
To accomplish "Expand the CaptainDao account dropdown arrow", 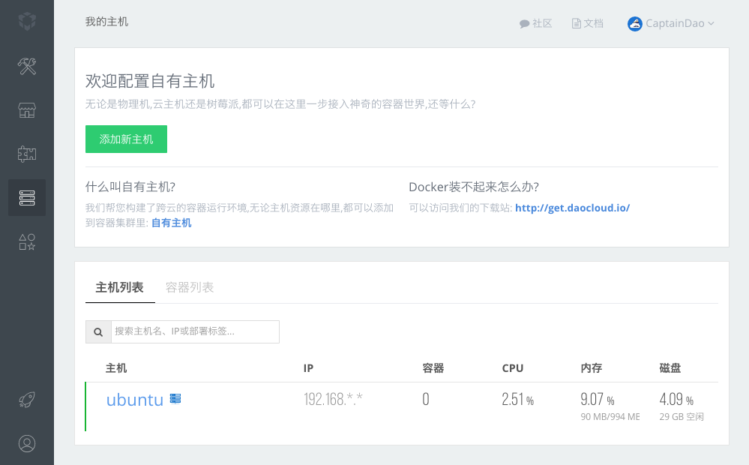I will pos(711,23).
